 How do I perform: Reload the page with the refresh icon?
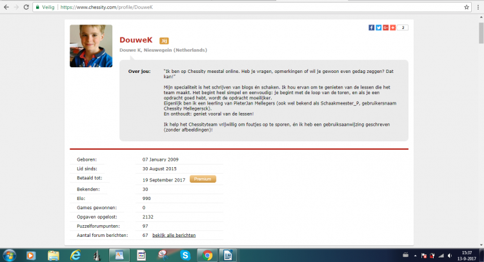(x=26, y=7)
